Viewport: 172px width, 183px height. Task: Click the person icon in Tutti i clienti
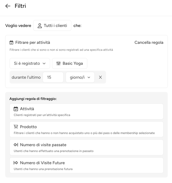40,26
